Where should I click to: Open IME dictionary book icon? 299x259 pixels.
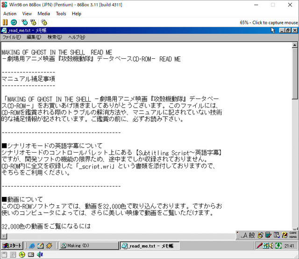coord(268,235)
